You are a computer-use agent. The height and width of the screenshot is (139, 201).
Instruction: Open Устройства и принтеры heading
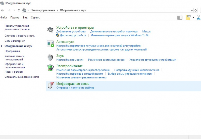(75, 27)
